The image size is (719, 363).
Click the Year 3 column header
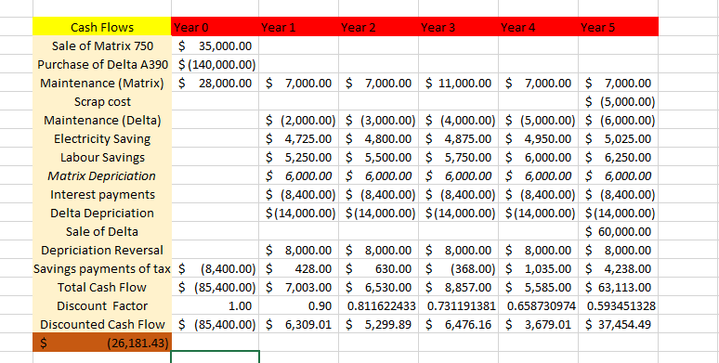(x=459, y=27)
